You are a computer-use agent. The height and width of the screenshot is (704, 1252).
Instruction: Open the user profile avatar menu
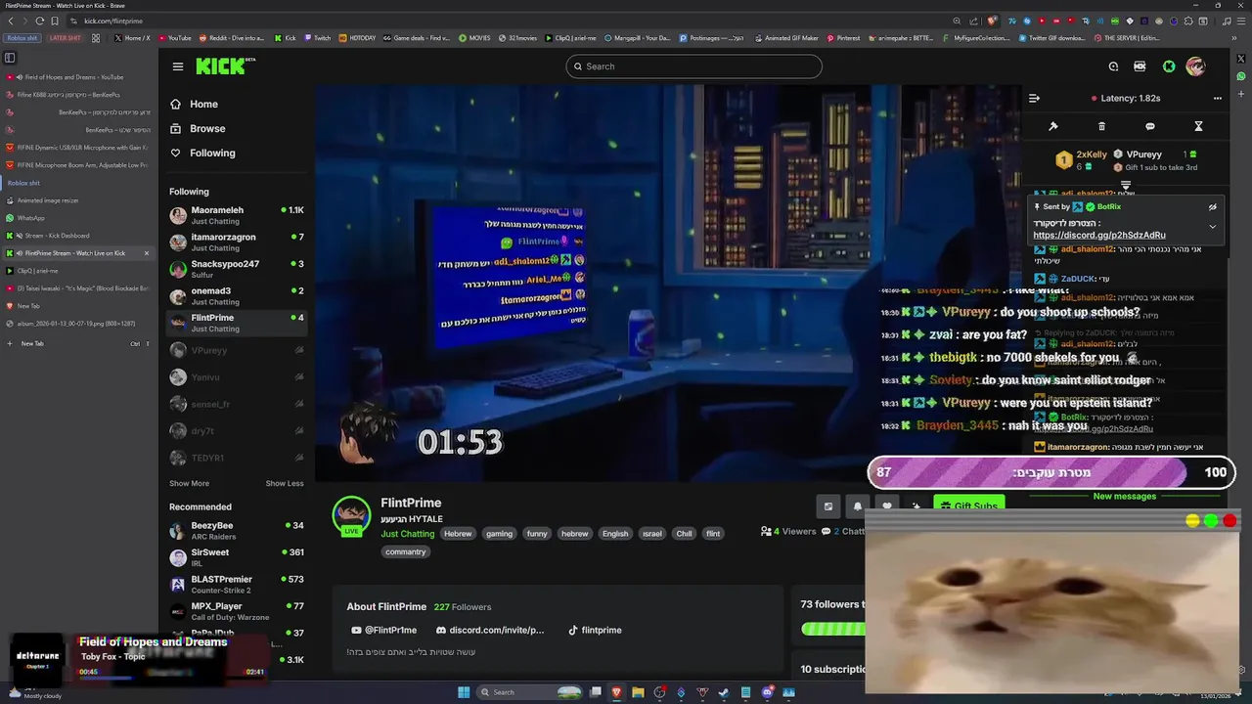tap(1195, 66)
